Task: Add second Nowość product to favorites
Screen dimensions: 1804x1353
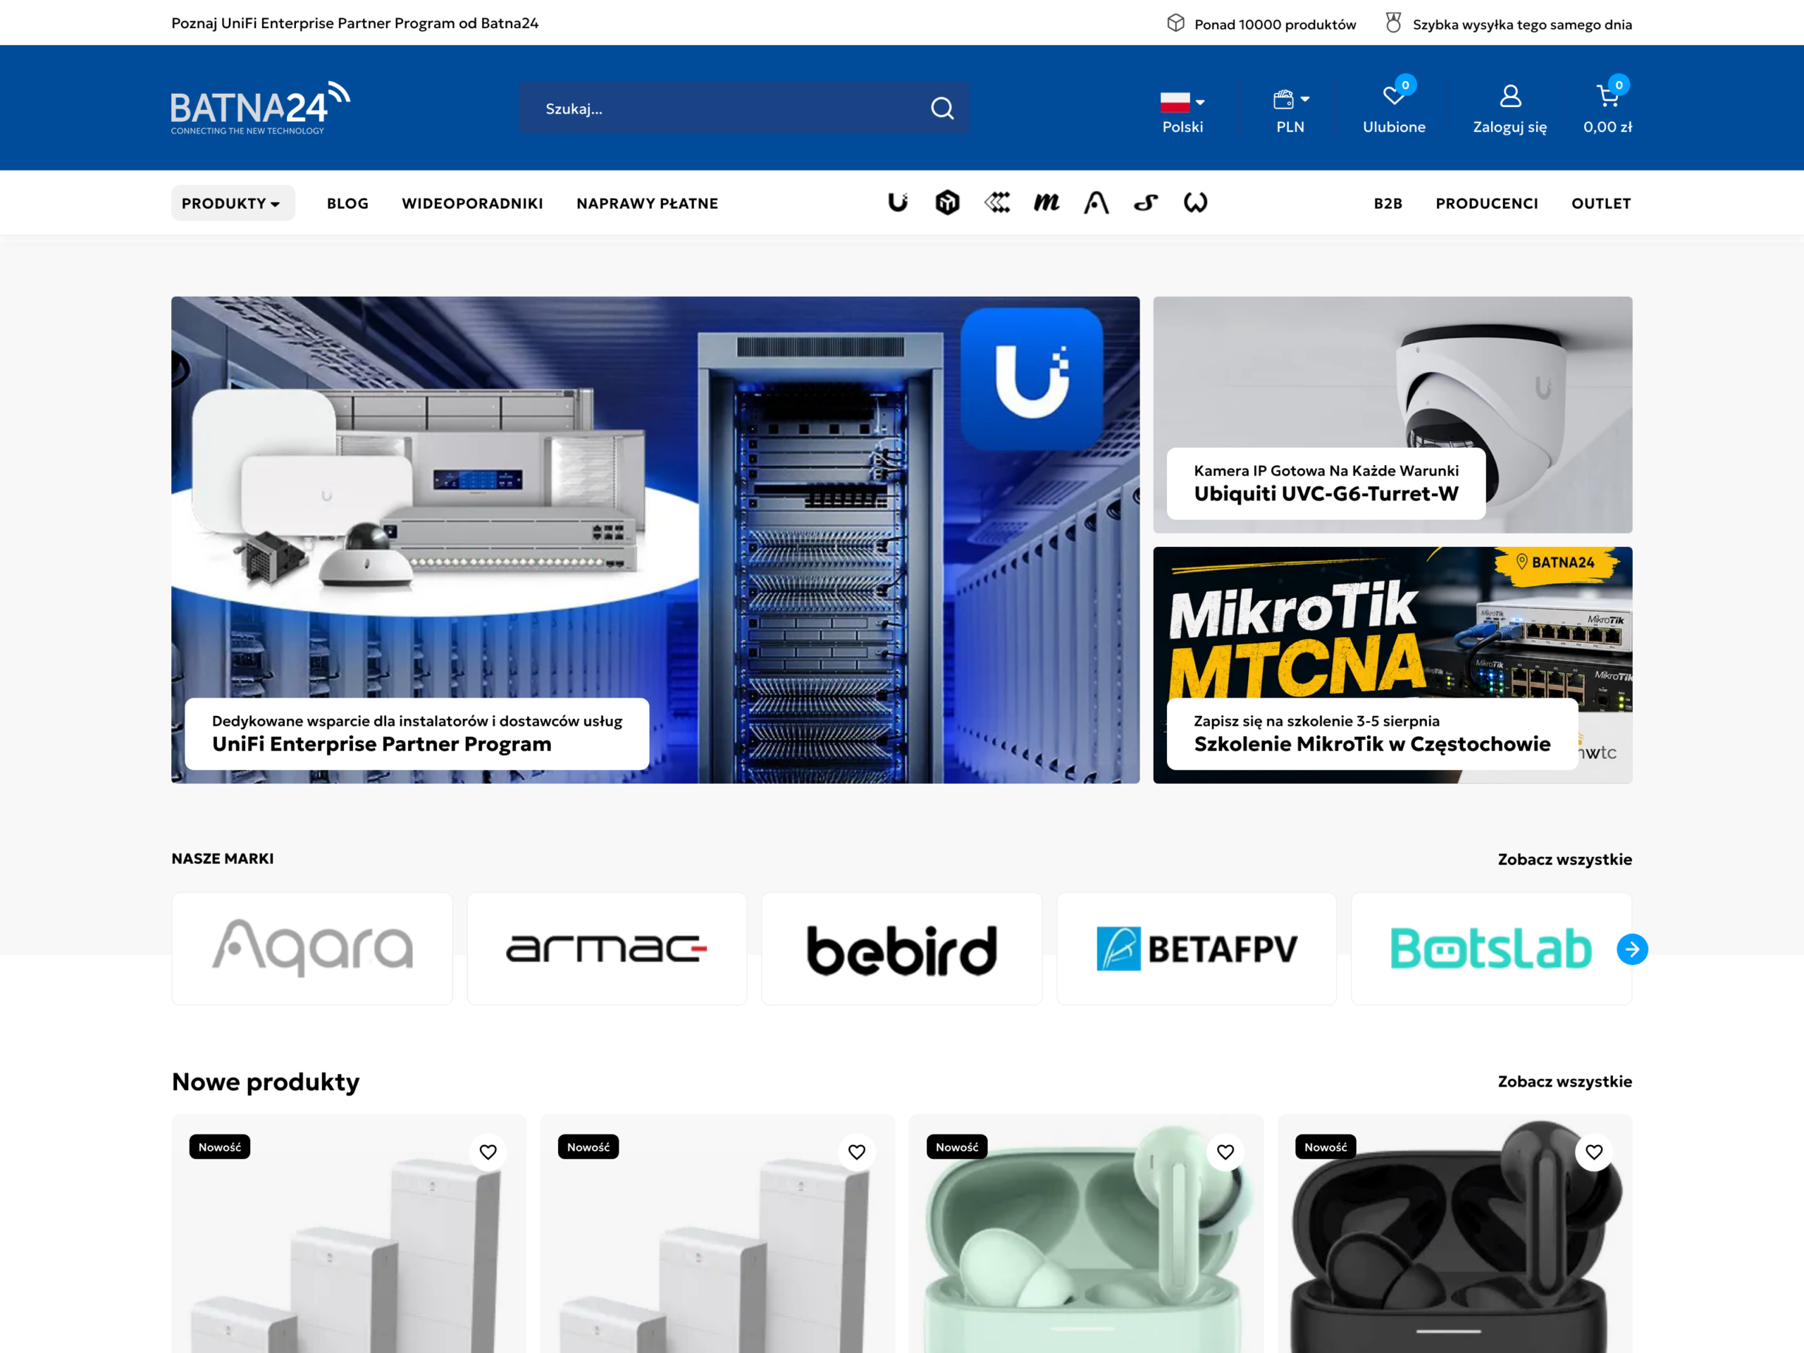Action: pos(856,1151)
